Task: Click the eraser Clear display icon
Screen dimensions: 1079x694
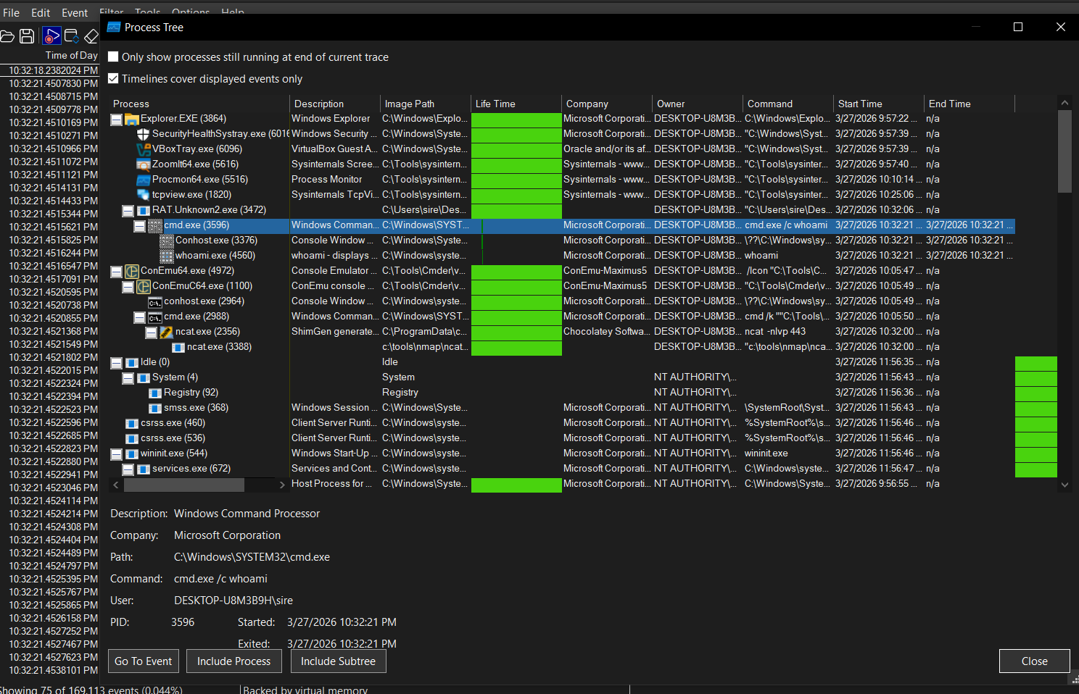Action: [91, 35]
